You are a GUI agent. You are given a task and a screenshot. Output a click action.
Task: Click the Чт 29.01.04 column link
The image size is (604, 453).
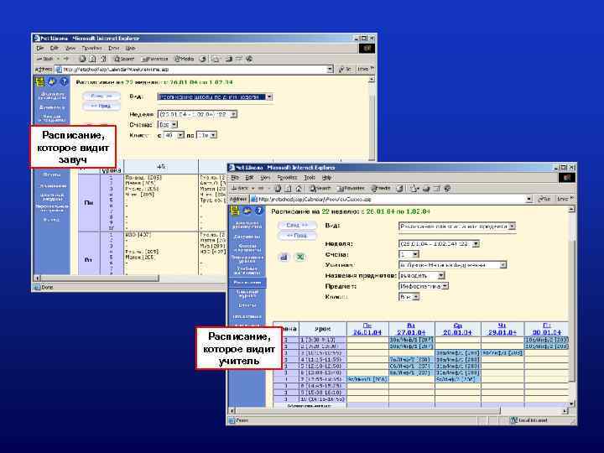(502, 329)
